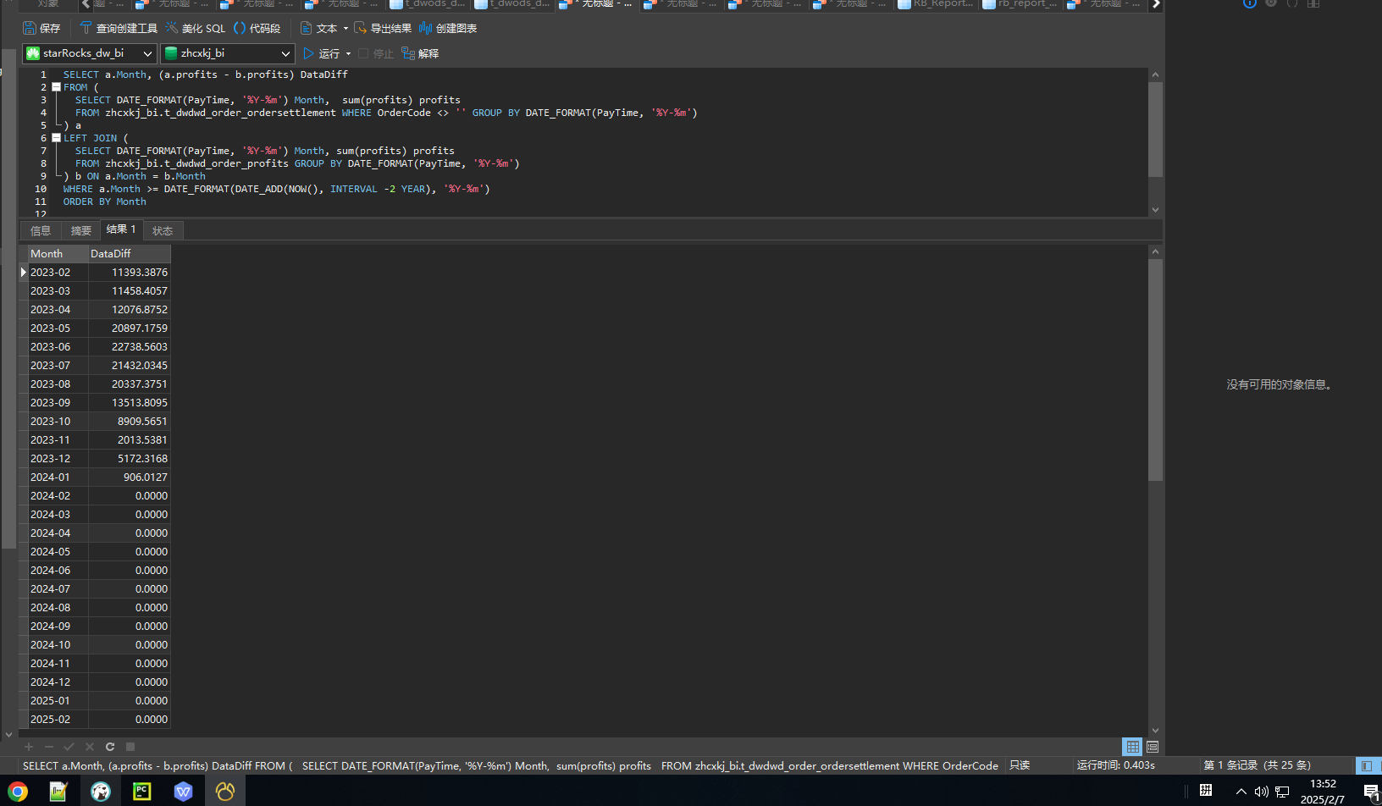Click the volume icon in tray
This screenshot has width=1382, height=806.
(x=1262, y=792)
